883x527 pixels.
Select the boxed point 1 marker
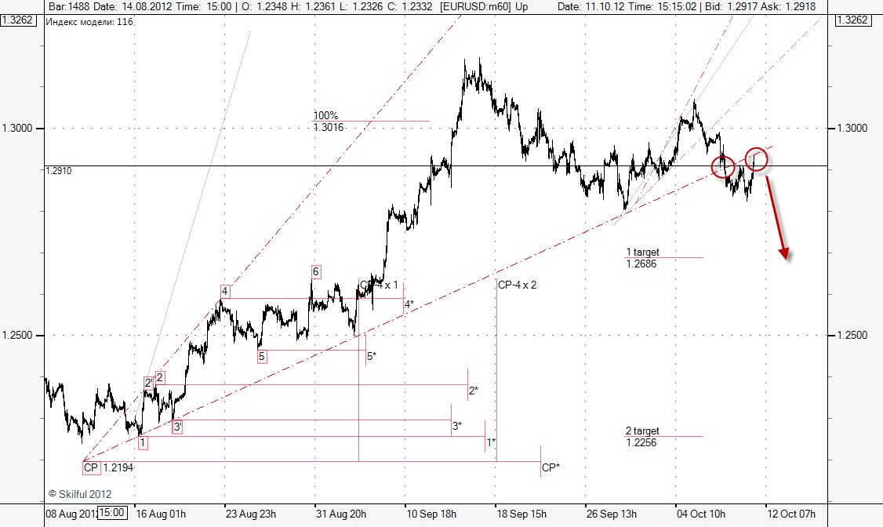pyautogui.click(x=142, y=443)
